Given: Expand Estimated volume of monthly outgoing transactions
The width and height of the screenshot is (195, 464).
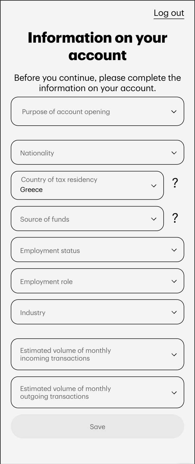Looking at the screenshot, I should coord(97,392).
